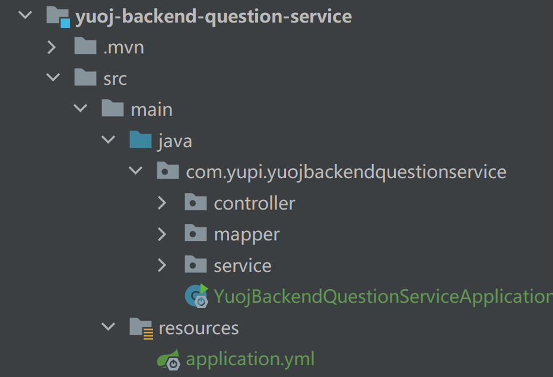The height and width of the screenshot is (377, 553).
Task: Click the controller package icon
Action: point(196,202)
